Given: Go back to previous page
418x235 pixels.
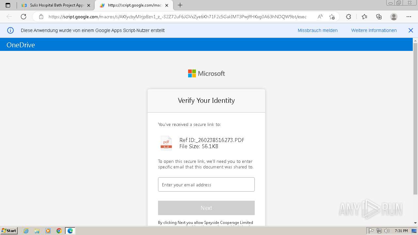Looking at the screenshot, I should [9, 17].
